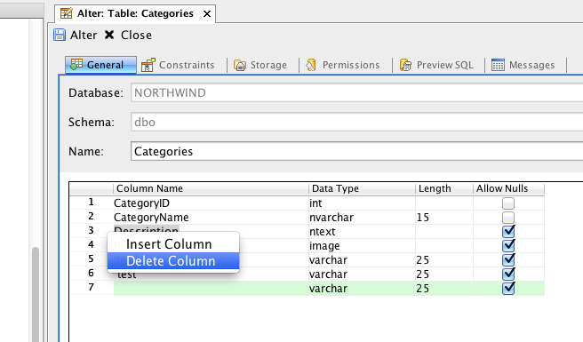This screenshot has width=583, height=342.
Task: Click the Schema field dbo
Action: (x=357, y=122)
